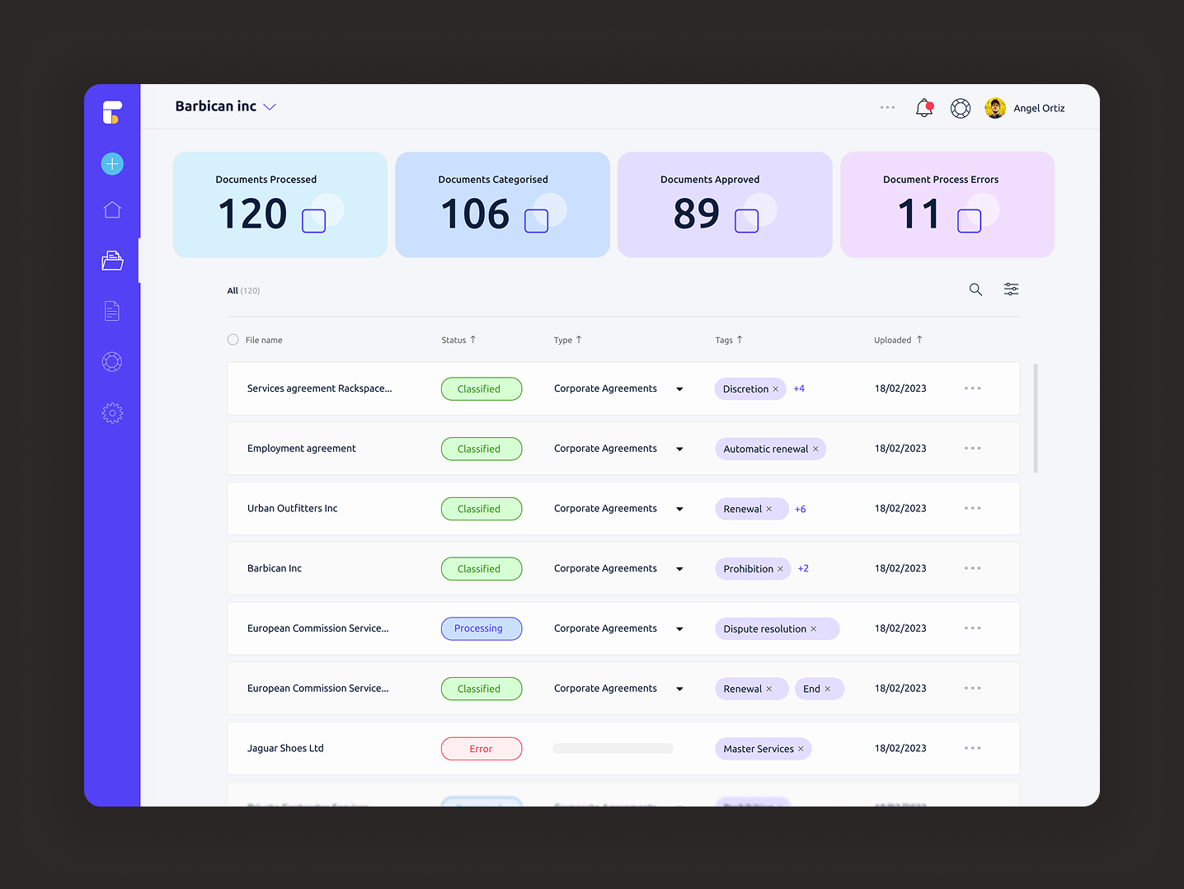Click the vertical scrollbar of the table
1184x889 pixels.
click(x=1036, y=417)
